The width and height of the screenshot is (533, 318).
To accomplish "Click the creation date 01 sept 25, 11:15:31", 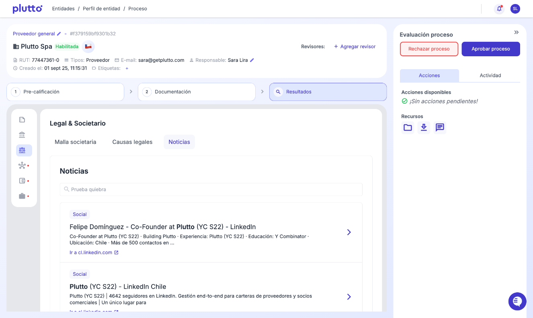I will click(x=66, y=68).
